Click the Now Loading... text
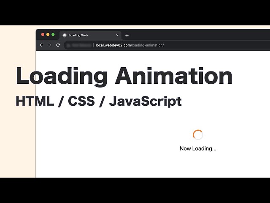The image size is (270, 203). click(198, 148)
